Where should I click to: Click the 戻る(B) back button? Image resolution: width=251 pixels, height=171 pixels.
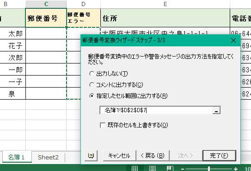tap(153, 156)
